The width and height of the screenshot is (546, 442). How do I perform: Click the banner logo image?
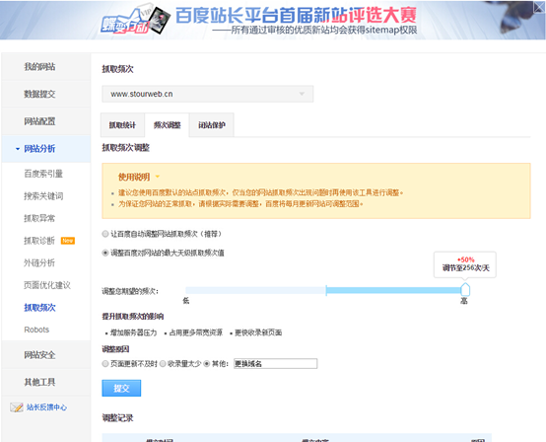coord(136,20)
